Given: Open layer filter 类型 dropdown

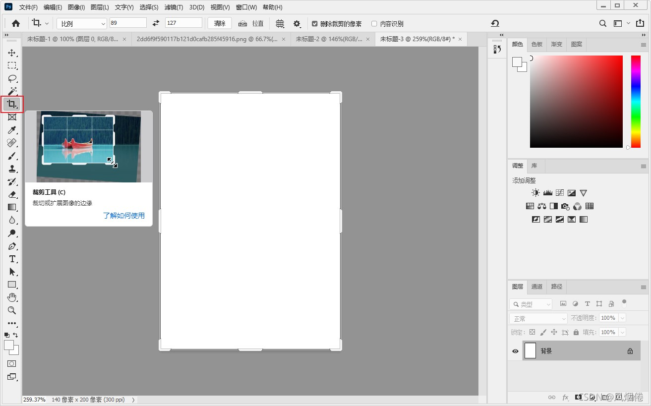Looking at the screenshot, I should click(x=531, y=304).
